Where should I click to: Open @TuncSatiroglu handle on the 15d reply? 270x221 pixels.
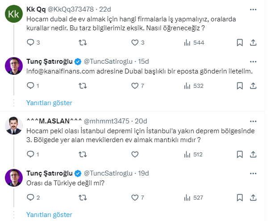point(110,61)
